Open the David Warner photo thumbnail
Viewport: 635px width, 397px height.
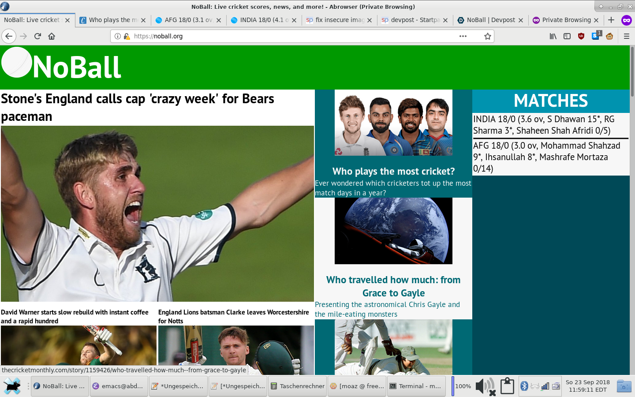pos(79,350)
